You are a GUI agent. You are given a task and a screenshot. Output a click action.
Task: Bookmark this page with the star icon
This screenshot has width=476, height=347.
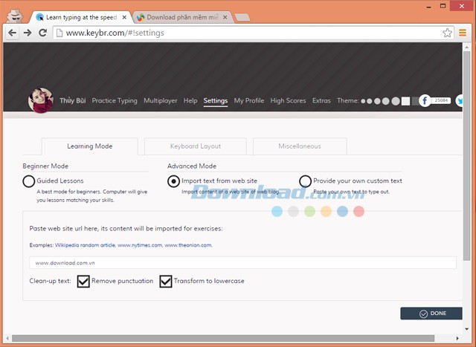tap(447, 33)
